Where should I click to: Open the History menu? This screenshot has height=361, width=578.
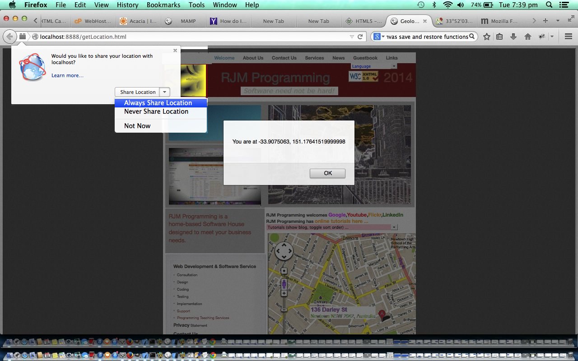coord(127,5)
